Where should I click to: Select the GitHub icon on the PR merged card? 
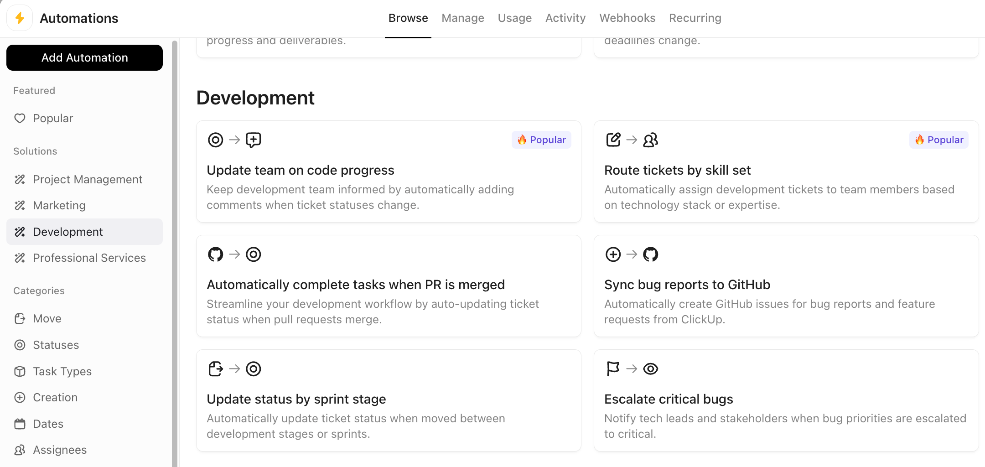click(x=215, y=254)
